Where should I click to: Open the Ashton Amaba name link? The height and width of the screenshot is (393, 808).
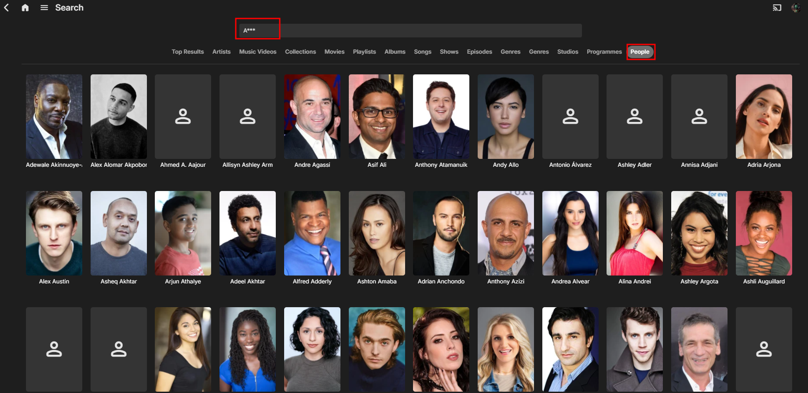click(x=377, y=282)
